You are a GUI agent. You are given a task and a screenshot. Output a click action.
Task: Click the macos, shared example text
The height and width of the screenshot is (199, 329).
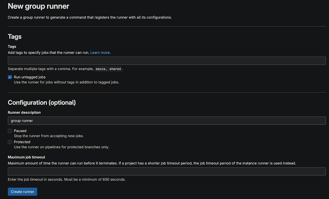[x=108, y=69]
